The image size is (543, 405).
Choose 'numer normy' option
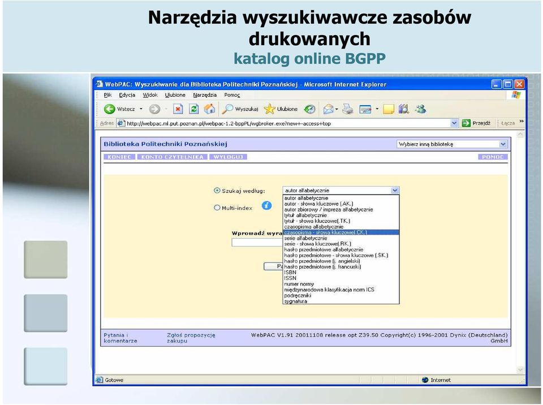341,284
